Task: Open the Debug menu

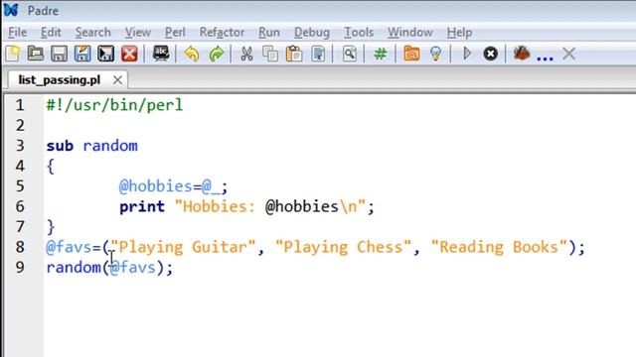Action: pyautogui.click(x=311, y=33)
